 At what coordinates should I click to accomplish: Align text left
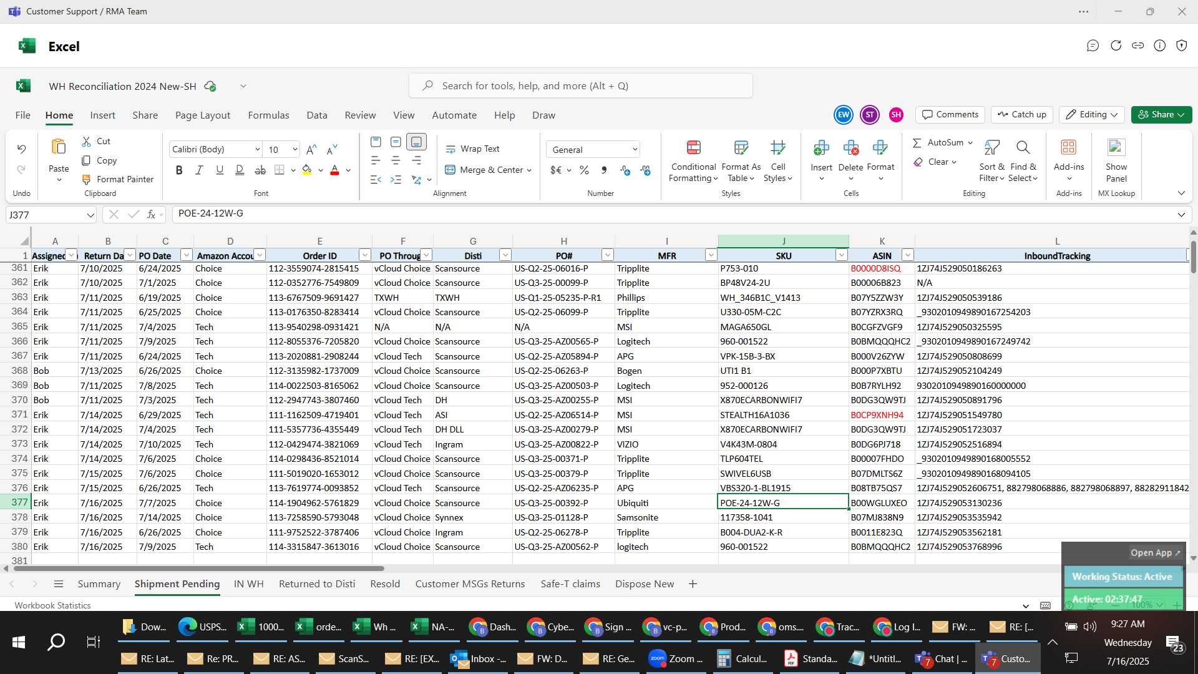click(x=376, y=161)
